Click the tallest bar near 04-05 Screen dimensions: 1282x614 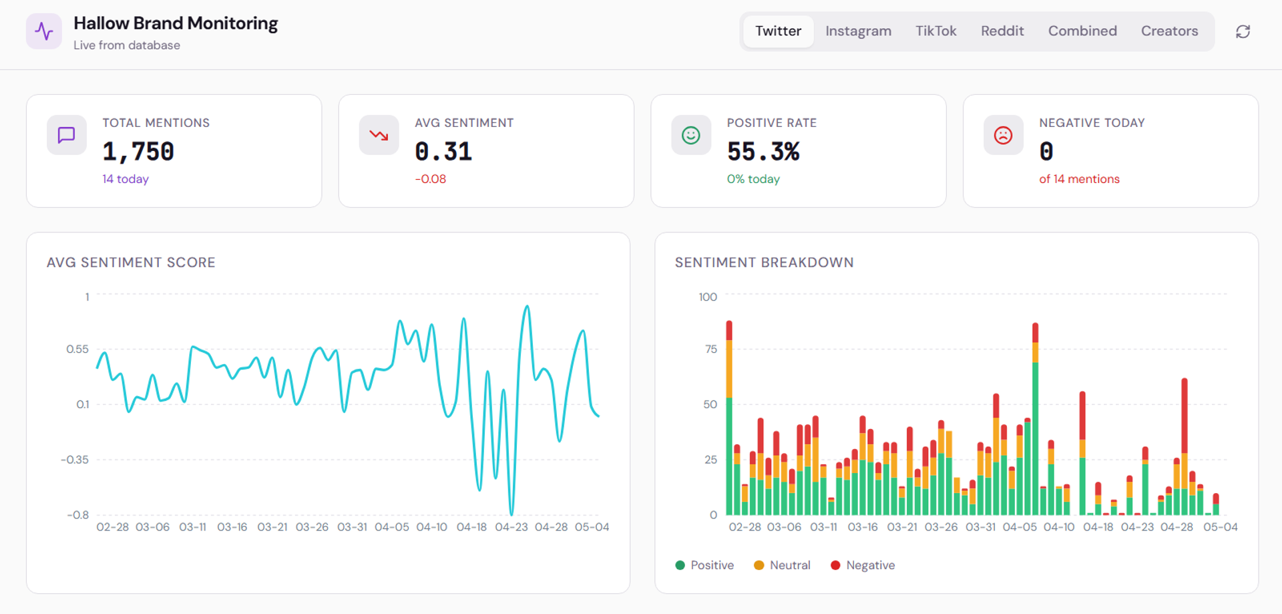1036,419
